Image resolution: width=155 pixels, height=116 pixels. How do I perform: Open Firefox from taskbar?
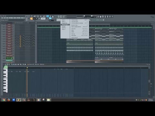point(9,100)
